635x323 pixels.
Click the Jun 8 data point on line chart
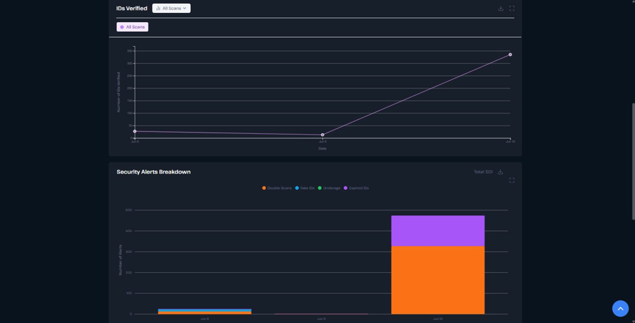tap(135, 131)
